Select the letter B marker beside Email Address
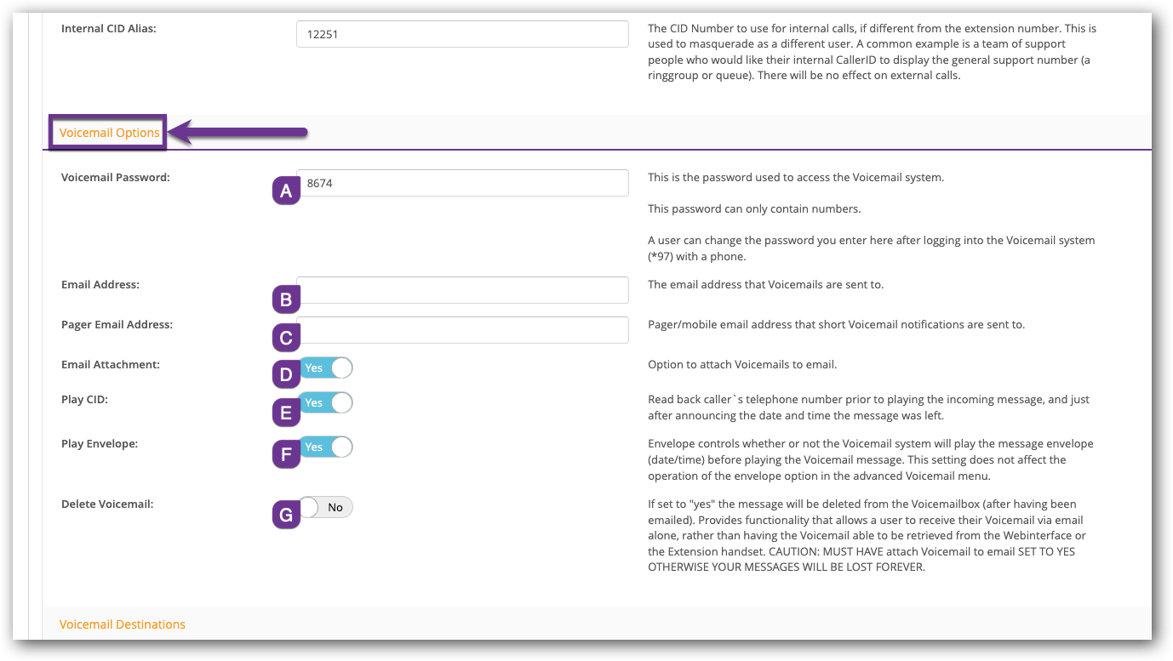Image resolution: width=1173 pixels, height=661 pixels. pyautogui.click(x=286, y=299)
